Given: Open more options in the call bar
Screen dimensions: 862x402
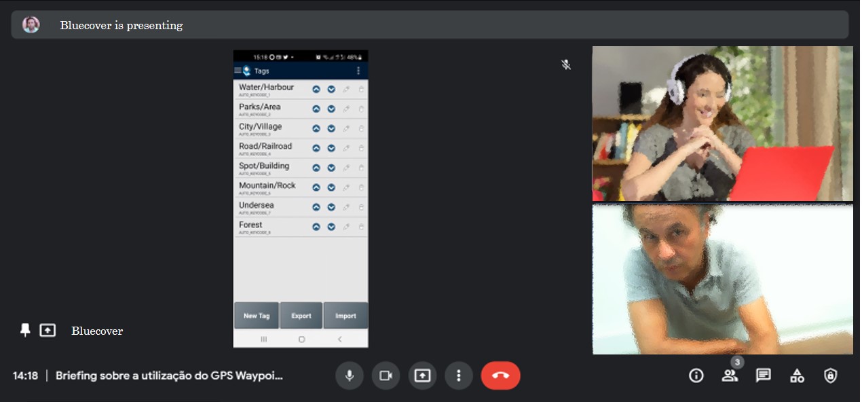Looking at the screenshot, I should click(x=459, y=376).
